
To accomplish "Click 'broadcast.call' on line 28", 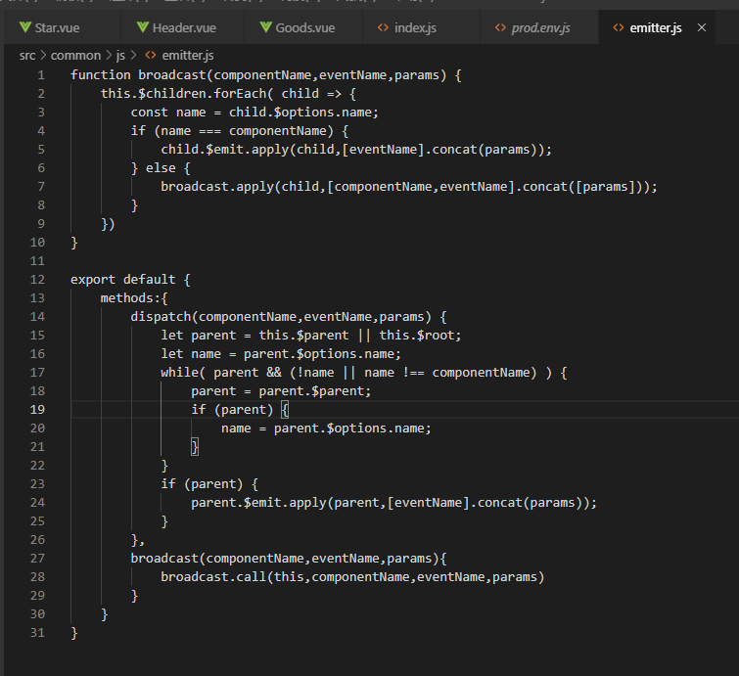I will (x=213, y=577).
